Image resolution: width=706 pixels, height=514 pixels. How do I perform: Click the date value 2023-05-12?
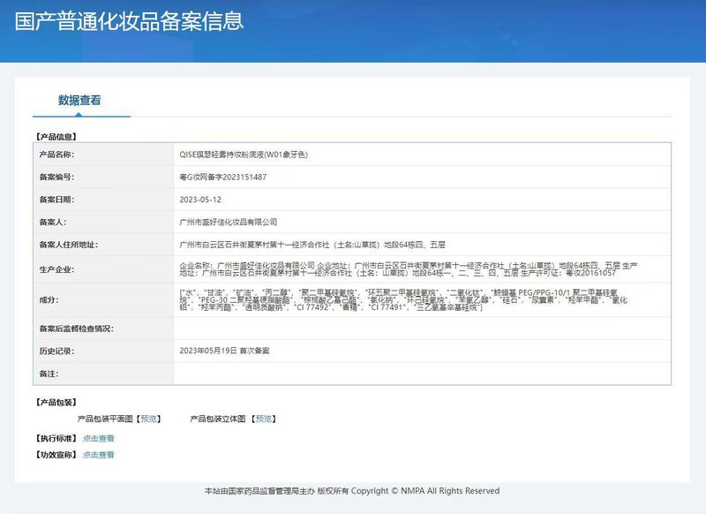click(x=200, y=200)
